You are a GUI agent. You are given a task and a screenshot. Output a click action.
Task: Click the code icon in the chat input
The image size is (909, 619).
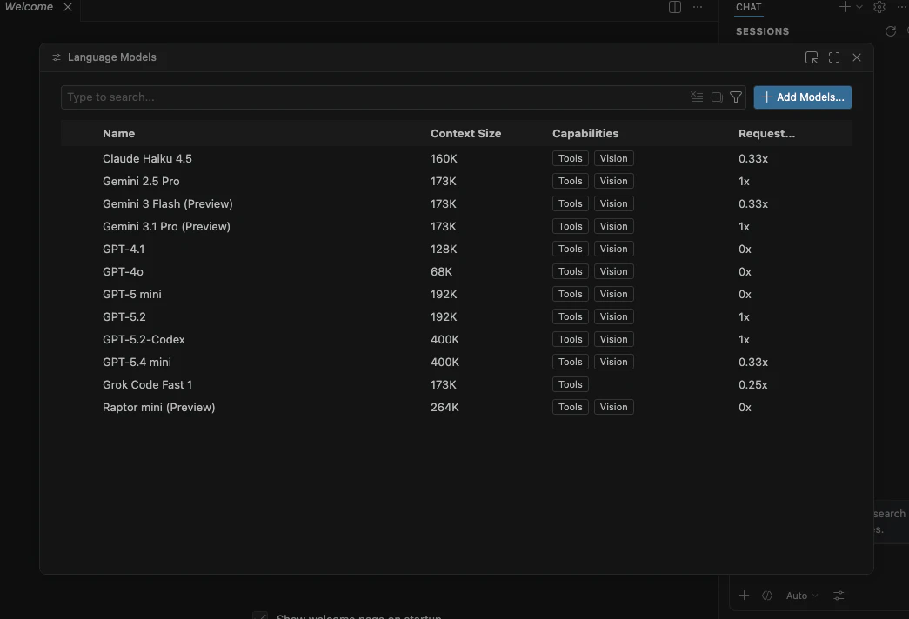coord(767,596)
